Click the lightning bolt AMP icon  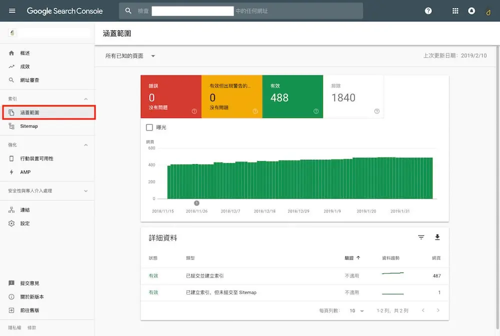pos(11,172)
